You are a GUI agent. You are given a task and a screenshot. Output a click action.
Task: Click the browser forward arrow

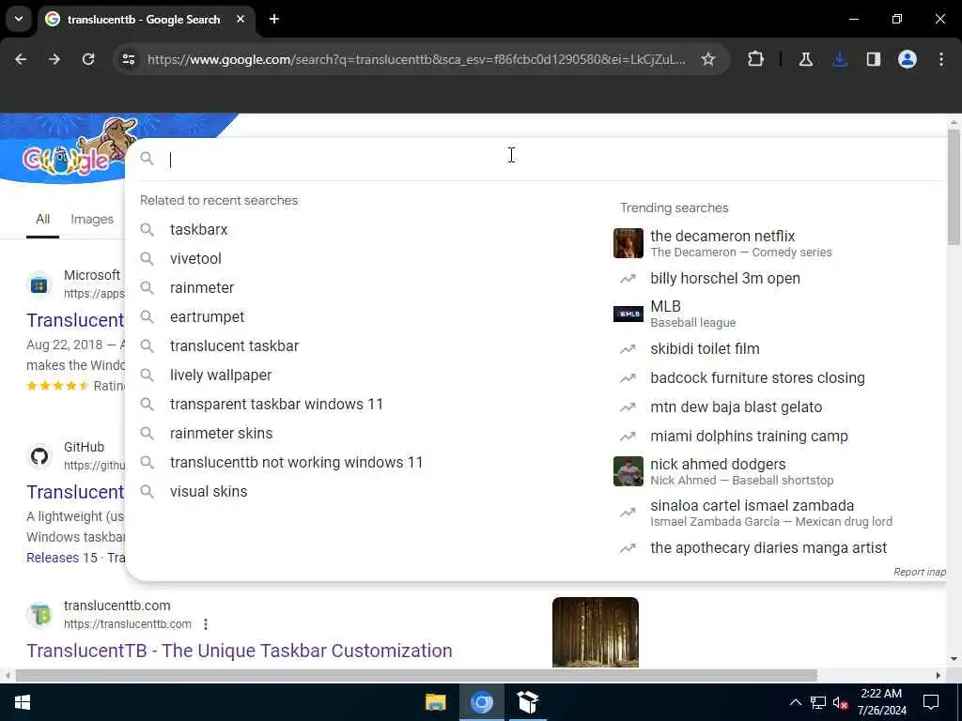(x=54, y=59)
